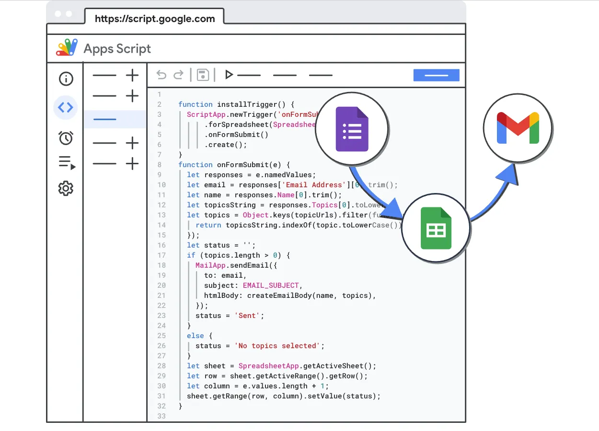
Task: Click the "else {" line
Action: (200, 336)
